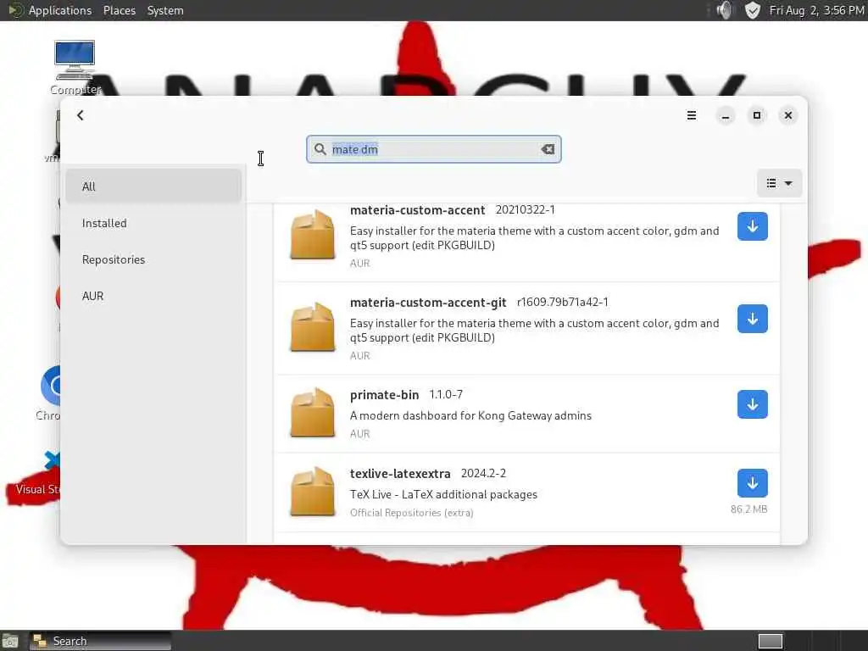
Task: Close the package manager window
Action: tap(788, 115)
